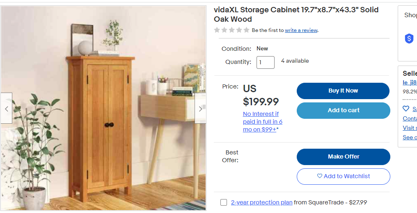Add the cabinet to cart

click(344, 110)
